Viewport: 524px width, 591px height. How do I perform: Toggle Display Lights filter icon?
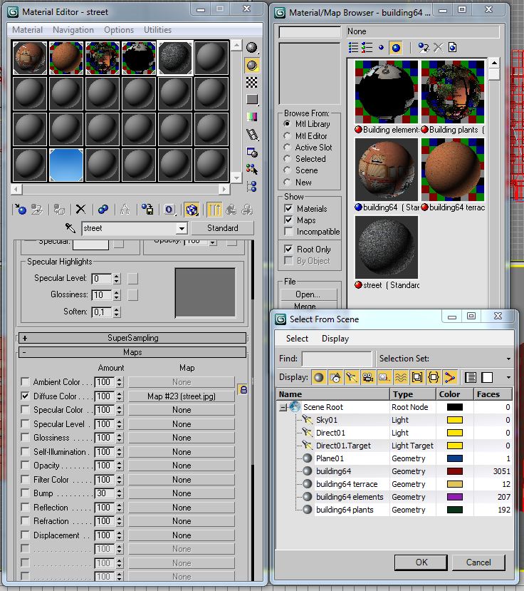pos(351,377)
